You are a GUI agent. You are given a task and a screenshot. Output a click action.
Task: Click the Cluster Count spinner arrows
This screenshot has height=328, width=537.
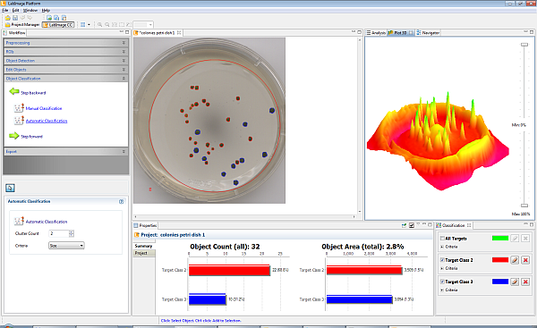pyautogui.click(x=72, y=233)
